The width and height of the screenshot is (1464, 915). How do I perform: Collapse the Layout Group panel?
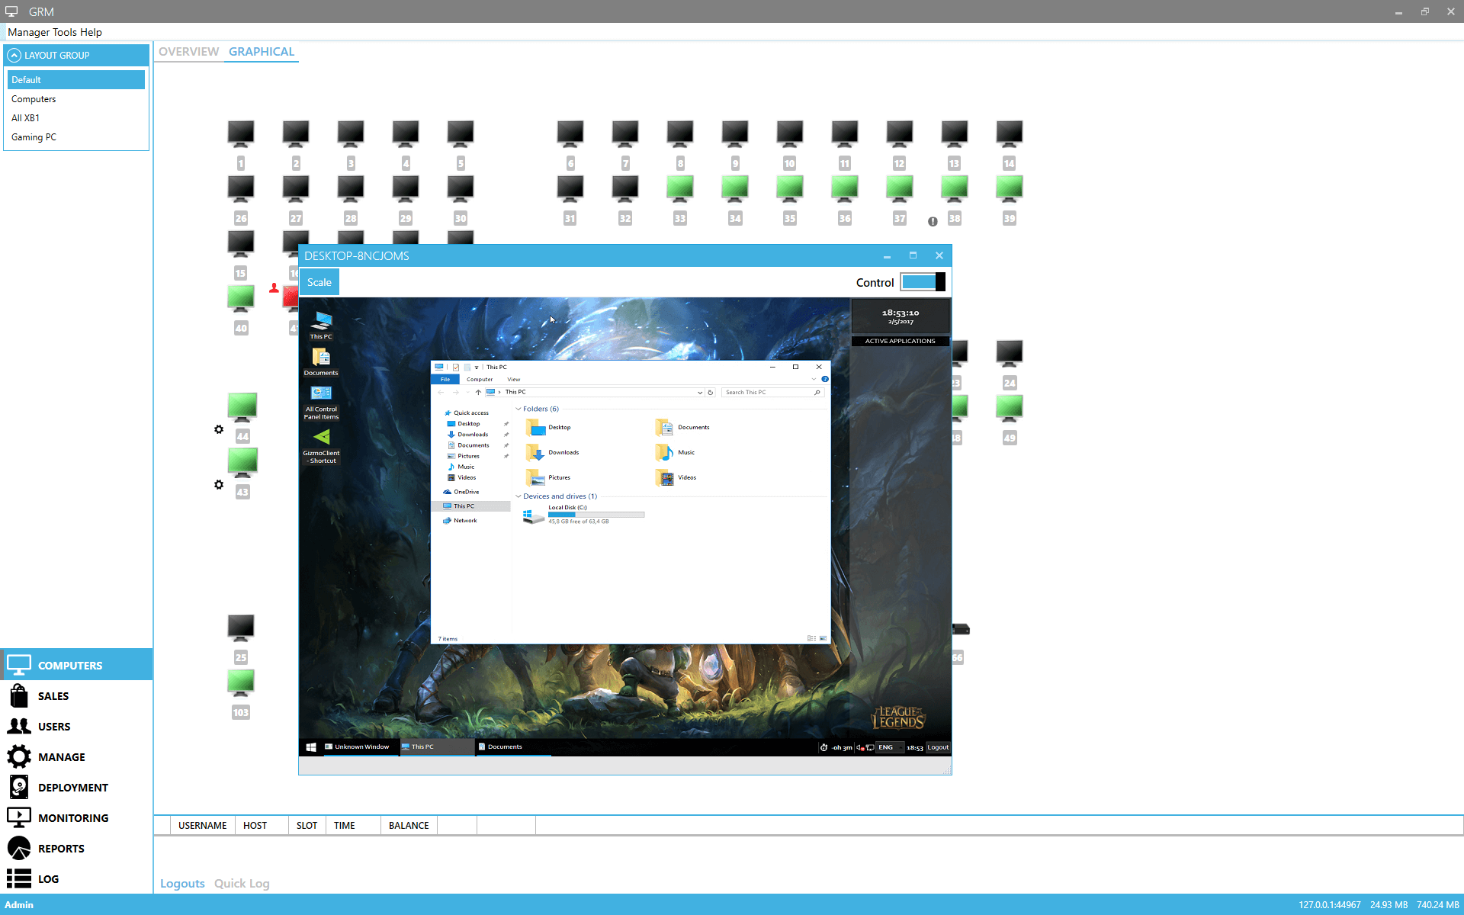coord(14,55)
